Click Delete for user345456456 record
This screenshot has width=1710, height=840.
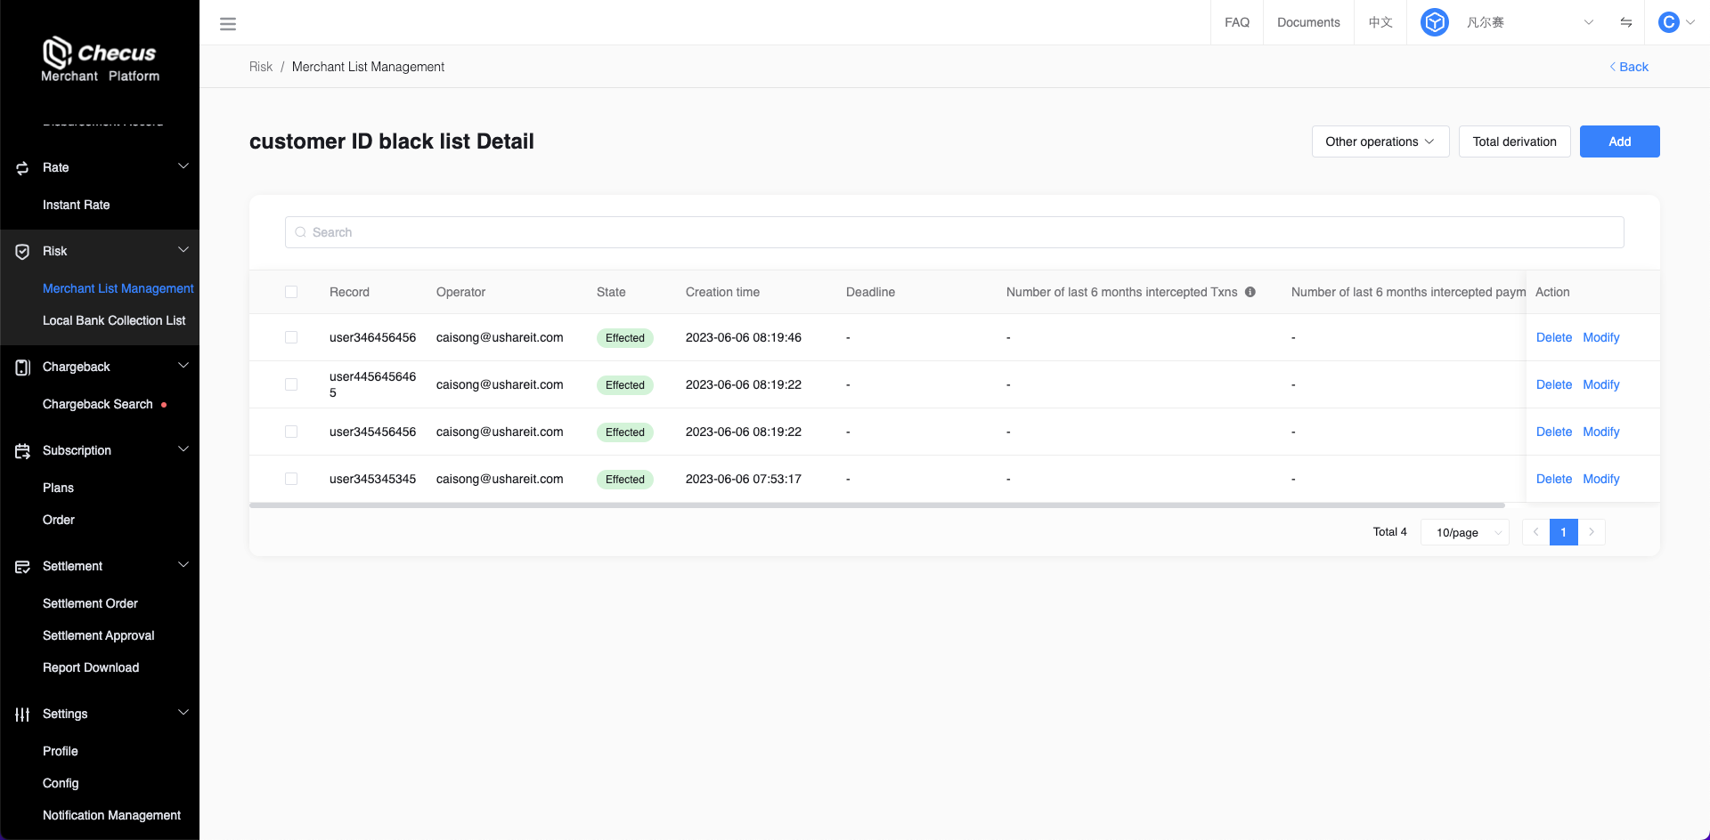pos(1553,432)
